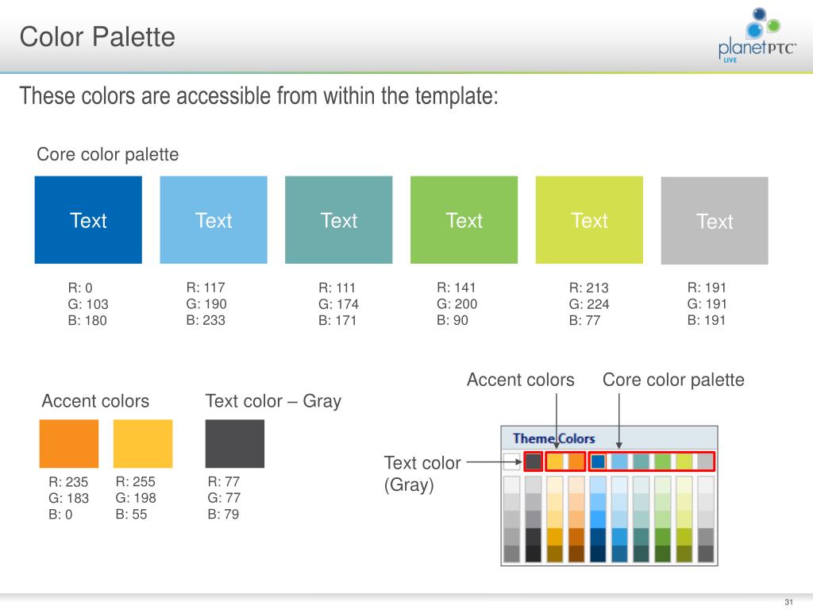Click the yellow-green core color square
This screenshot has height=610, width=813.
(589, 220)
